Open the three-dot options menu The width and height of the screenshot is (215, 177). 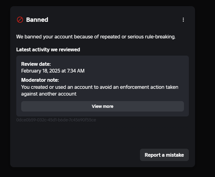pos(183,20)
